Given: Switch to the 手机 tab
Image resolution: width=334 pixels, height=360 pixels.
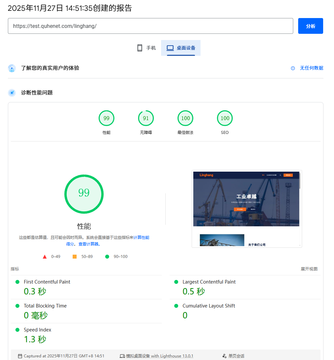Looking at the screenshot, I should point(146,48).
